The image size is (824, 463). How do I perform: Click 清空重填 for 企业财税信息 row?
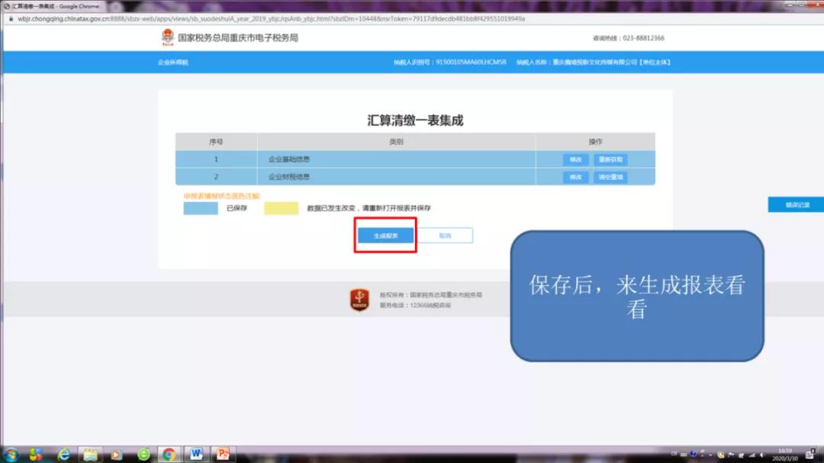pyautogui.click(x=610, y=178)
